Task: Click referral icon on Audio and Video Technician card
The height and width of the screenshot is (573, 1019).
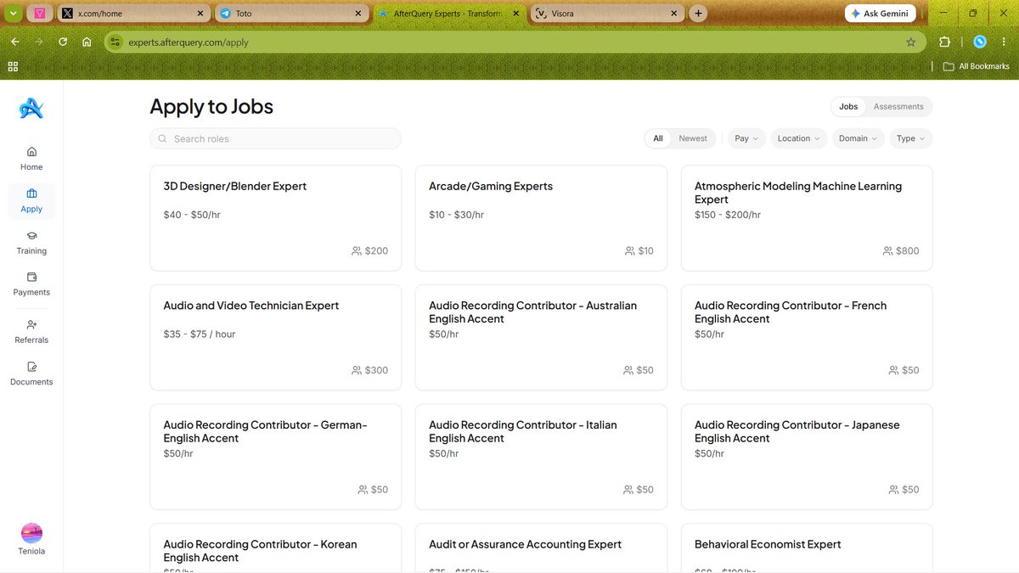Action: pos(357,370)
